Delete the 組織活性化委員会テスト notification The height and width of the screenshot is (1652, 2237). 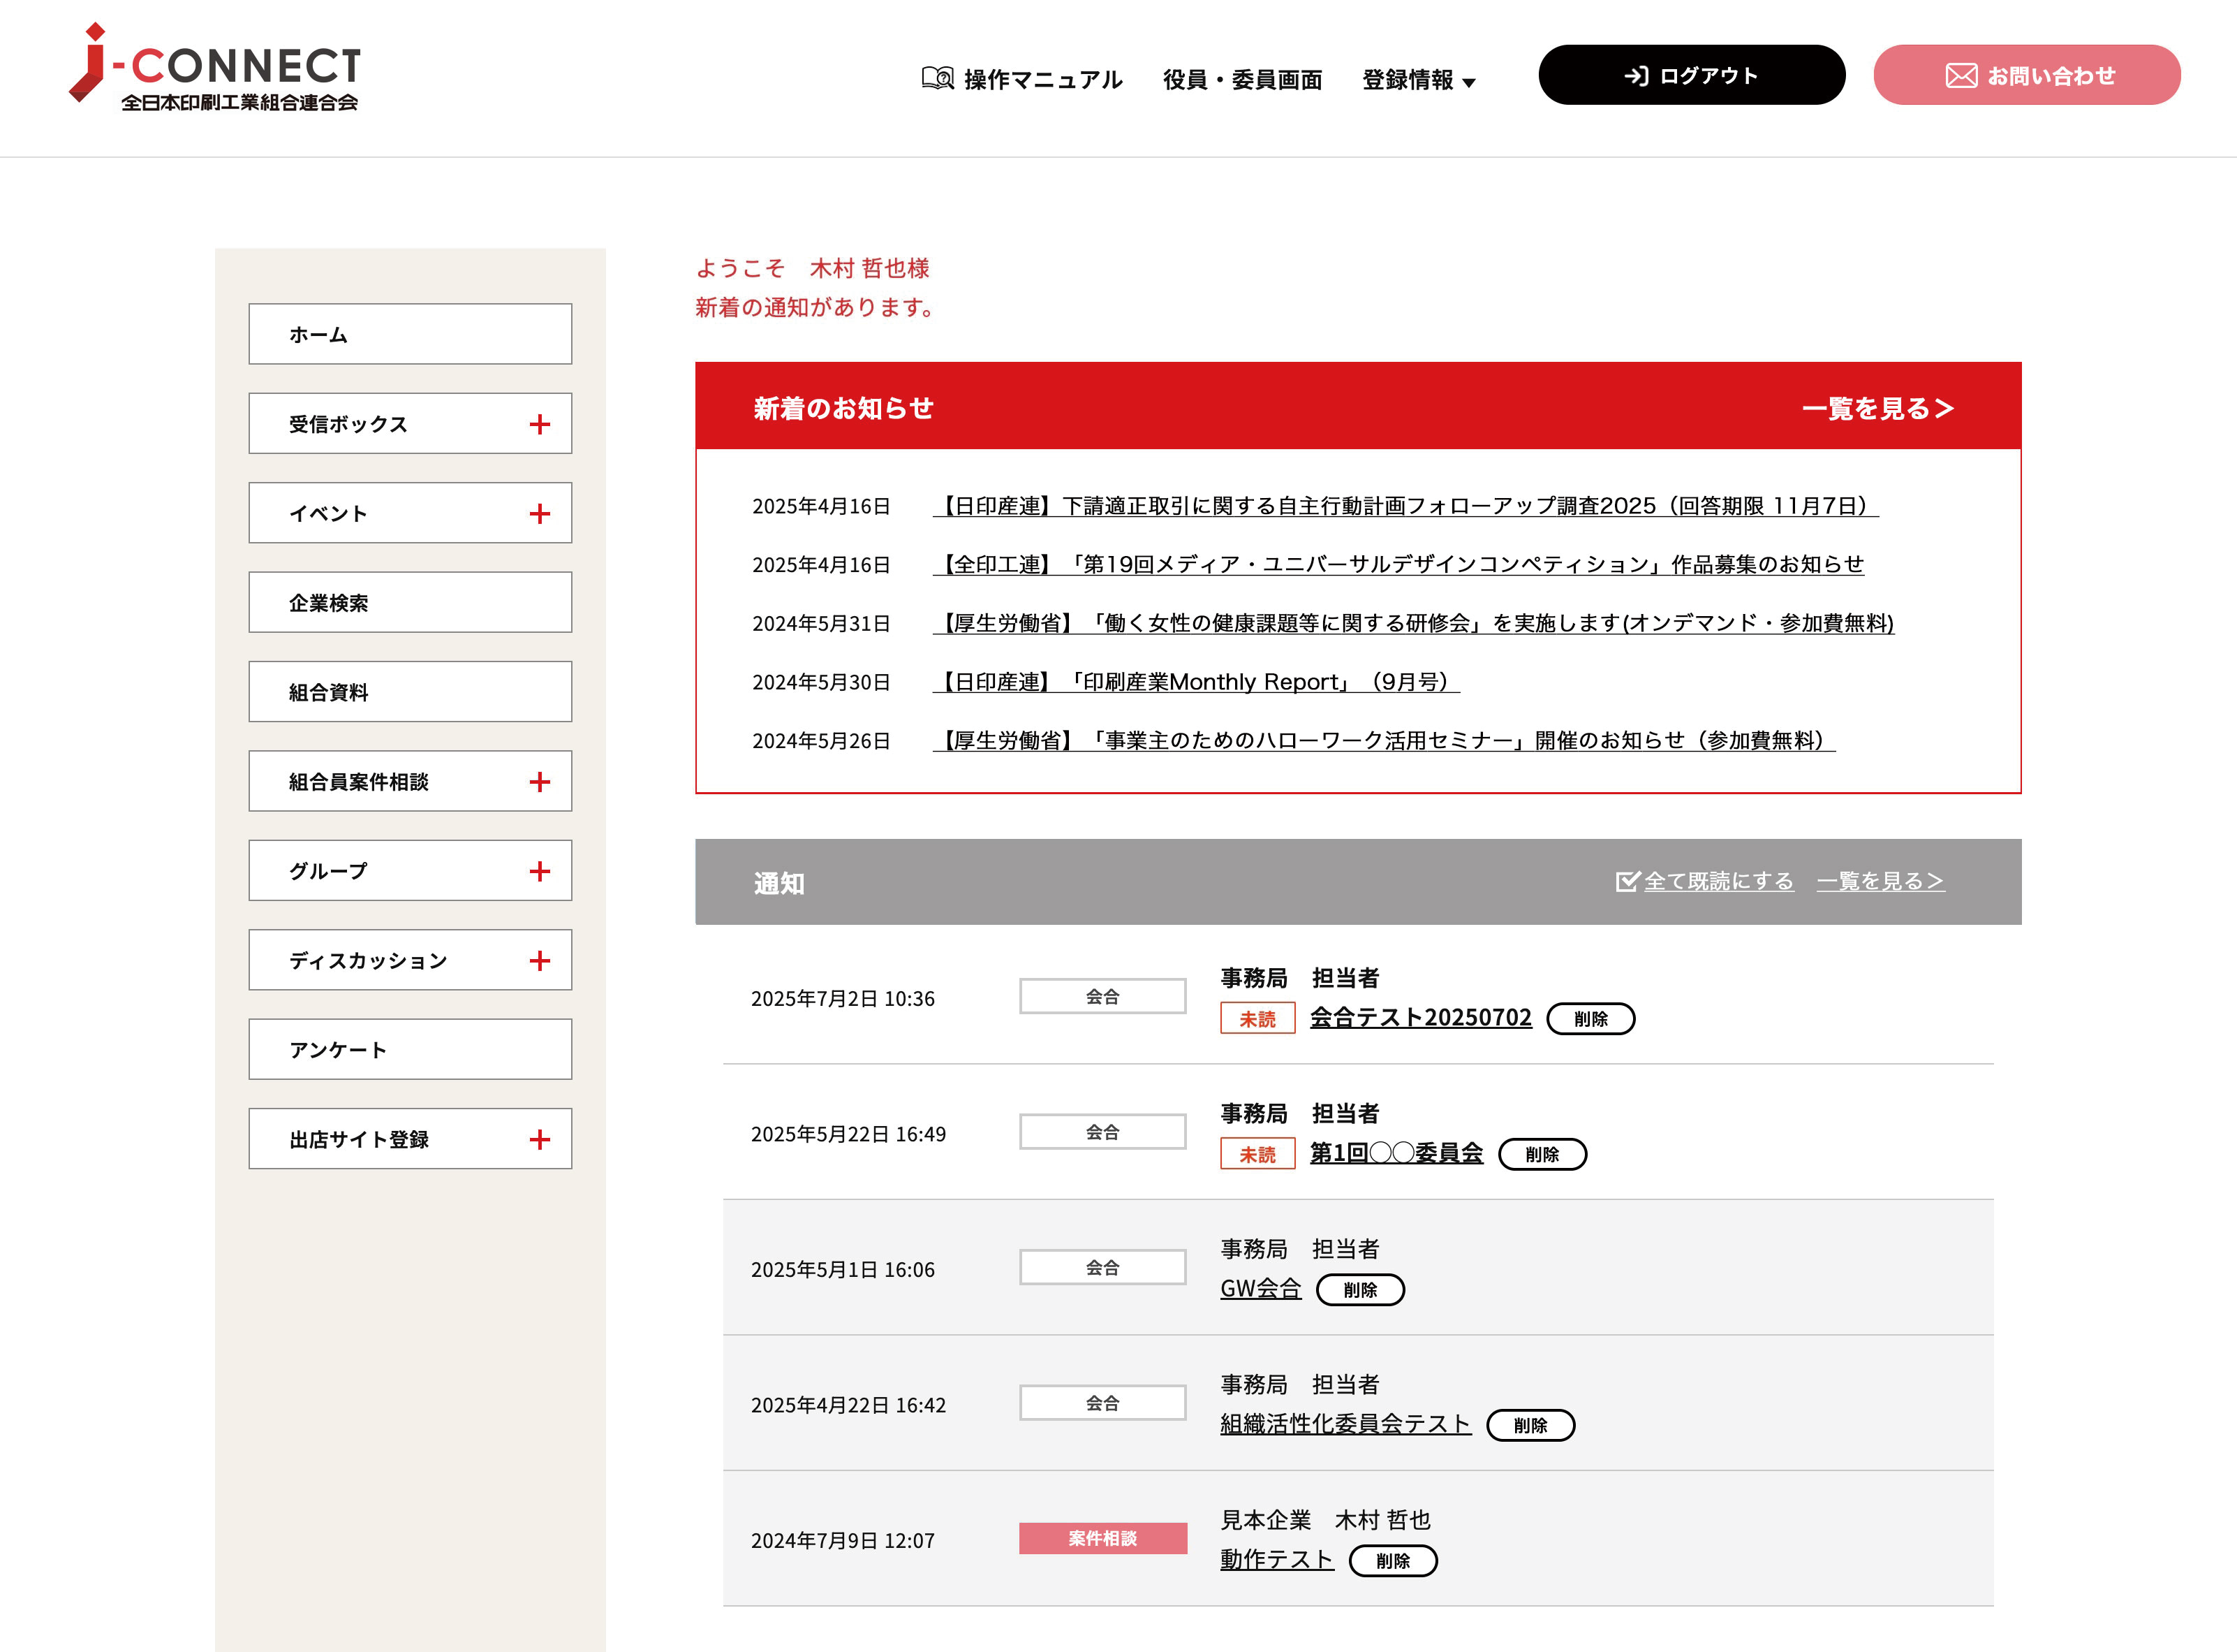coord(1530,1426)
